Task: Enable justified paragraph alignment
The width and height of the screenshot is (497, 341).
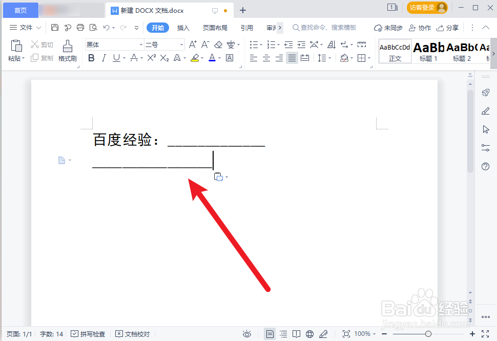Action: click(x=292, y=58)
